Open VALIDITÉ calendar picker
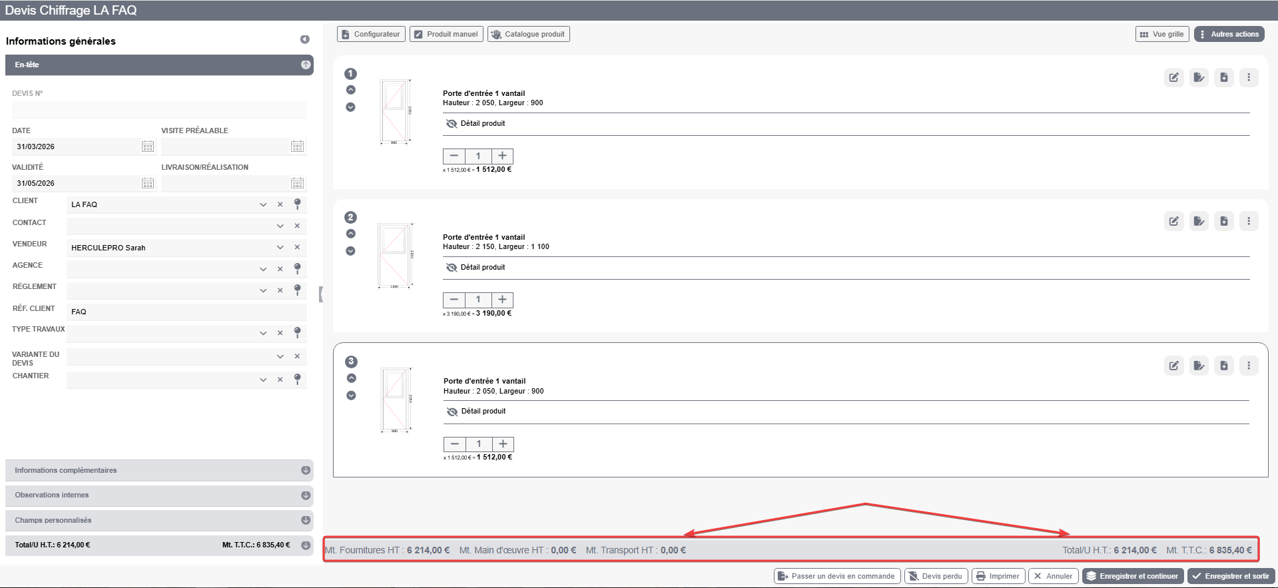Viewport: 1278px width, 588px height. pyautogui.click(x=148, y=183)
